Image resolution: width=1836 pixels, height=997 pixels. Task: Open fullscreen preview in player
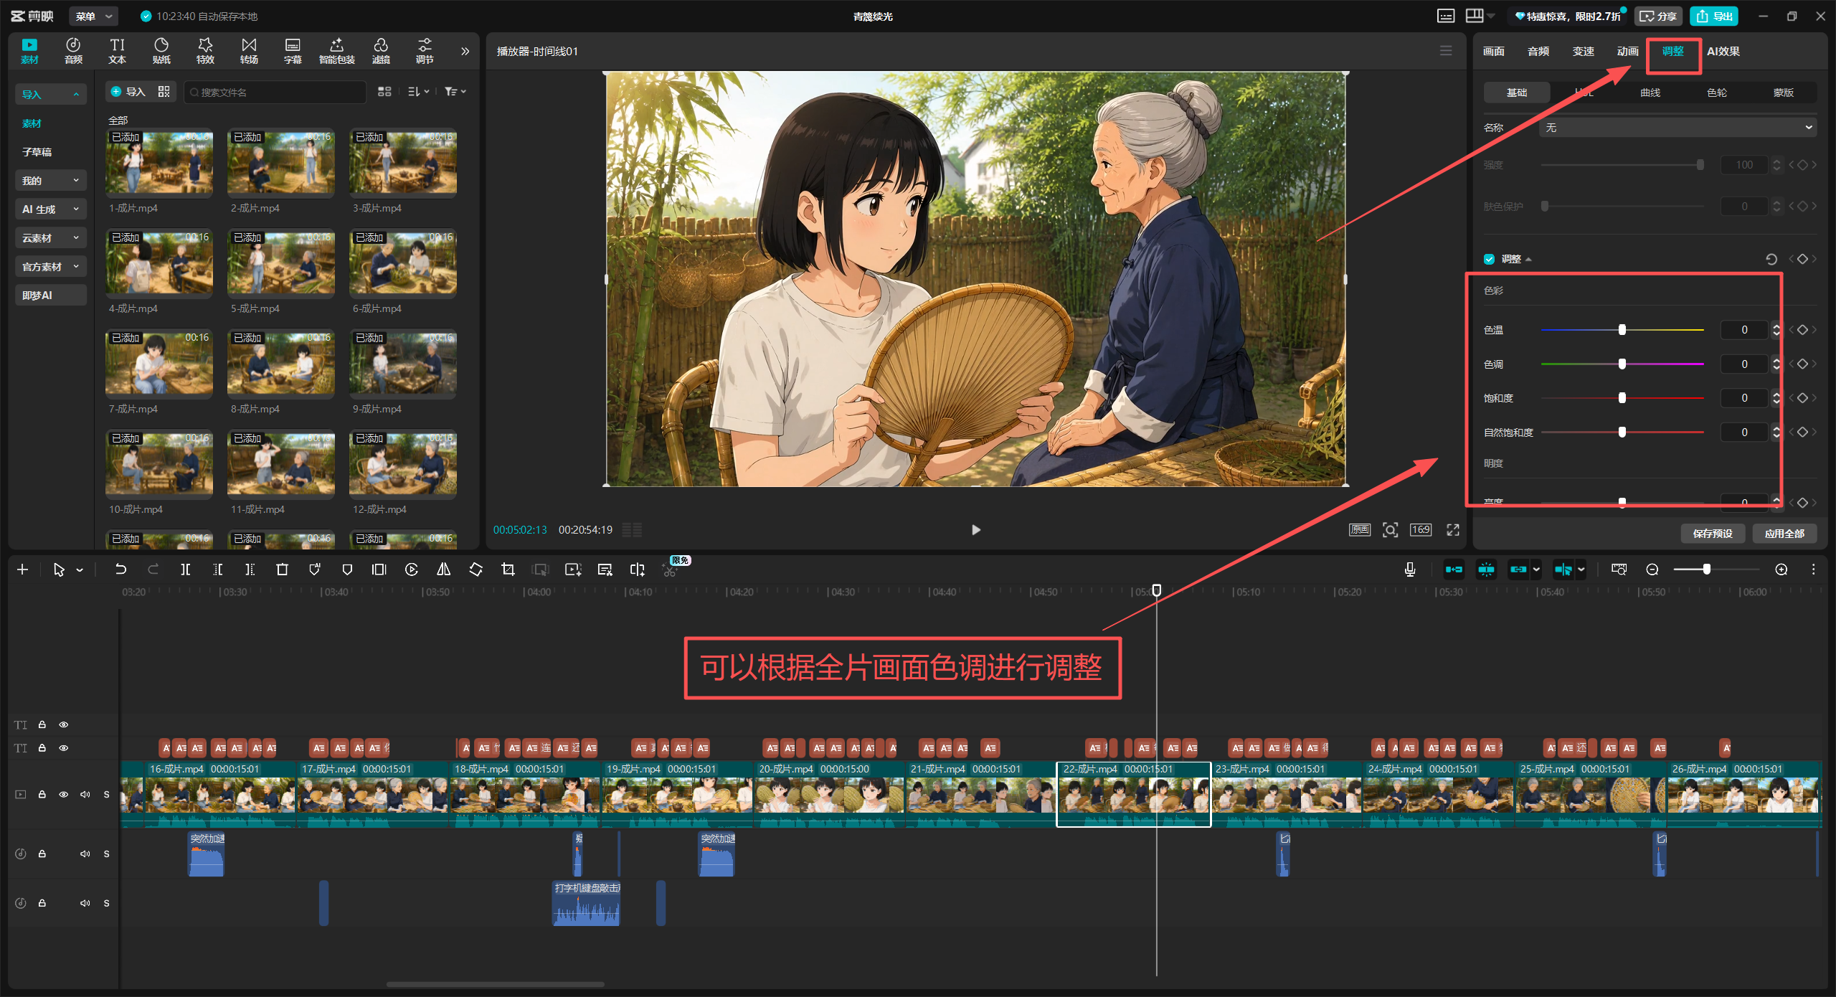pyautogui.click(x=1453, y=530)
